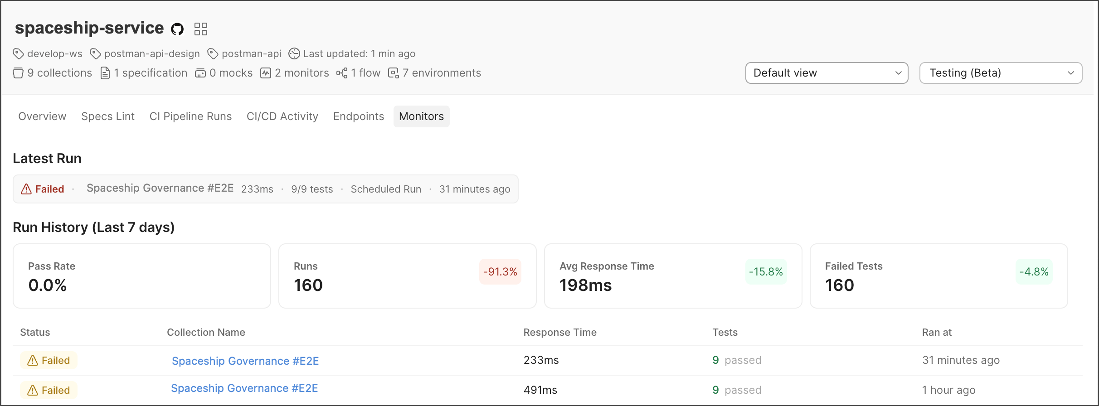Click the Last updated clock icon
This screenshot has width=1099, height=406.
click(x=294, y=53)
